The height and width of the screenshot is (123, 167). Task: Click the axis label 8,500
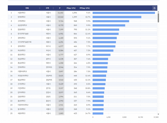[124, 117]
